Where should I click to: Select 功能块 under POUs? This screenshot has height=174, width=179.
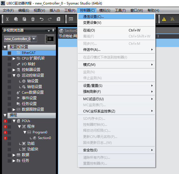tap(33, 149)
